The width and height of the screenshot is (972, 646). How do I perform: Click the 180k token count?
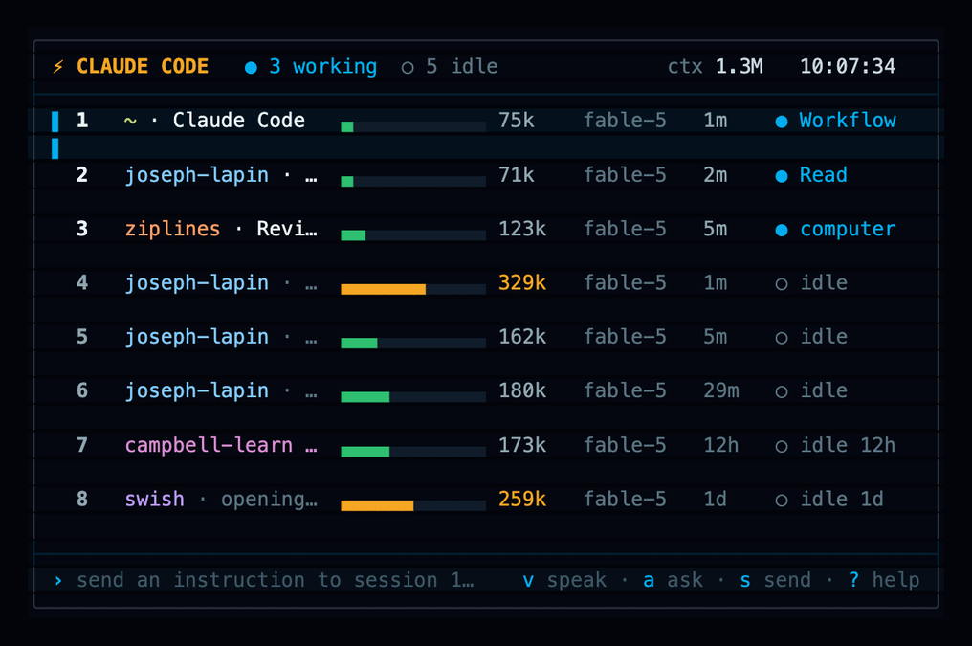click(522, 390)
